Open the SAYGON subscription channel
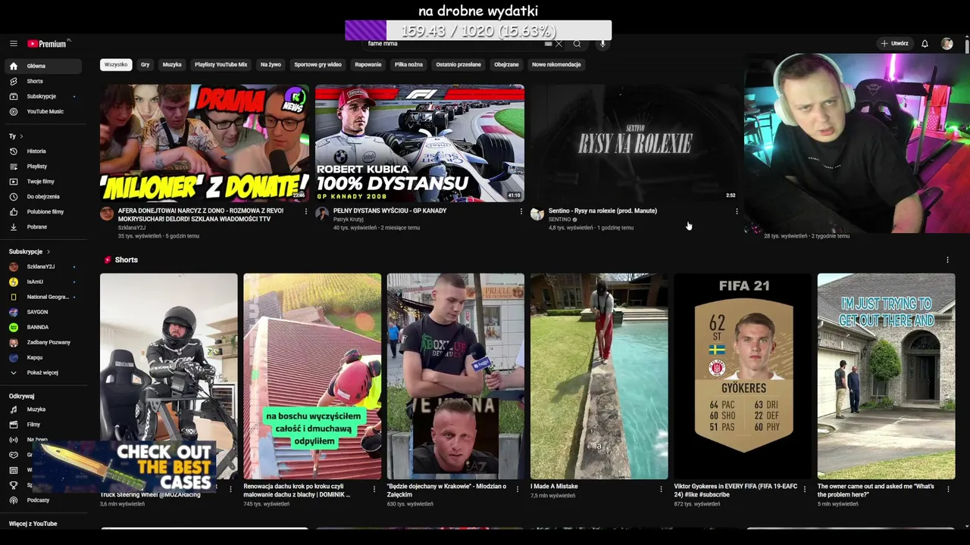 tap(44, 312)
